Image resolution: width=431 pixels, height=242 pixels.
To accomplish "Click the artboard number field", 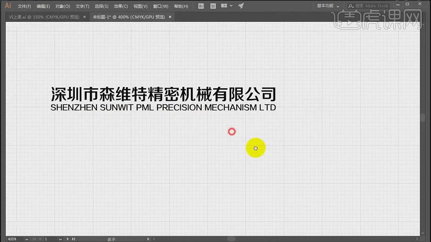I will [x=50, y=239].
